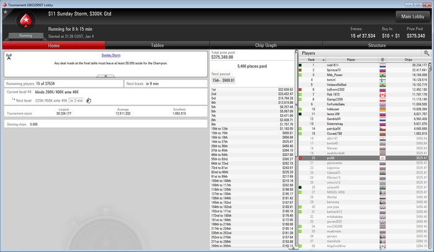Click the Running status button
Screen dimensions: 434x252
(26, 36)
